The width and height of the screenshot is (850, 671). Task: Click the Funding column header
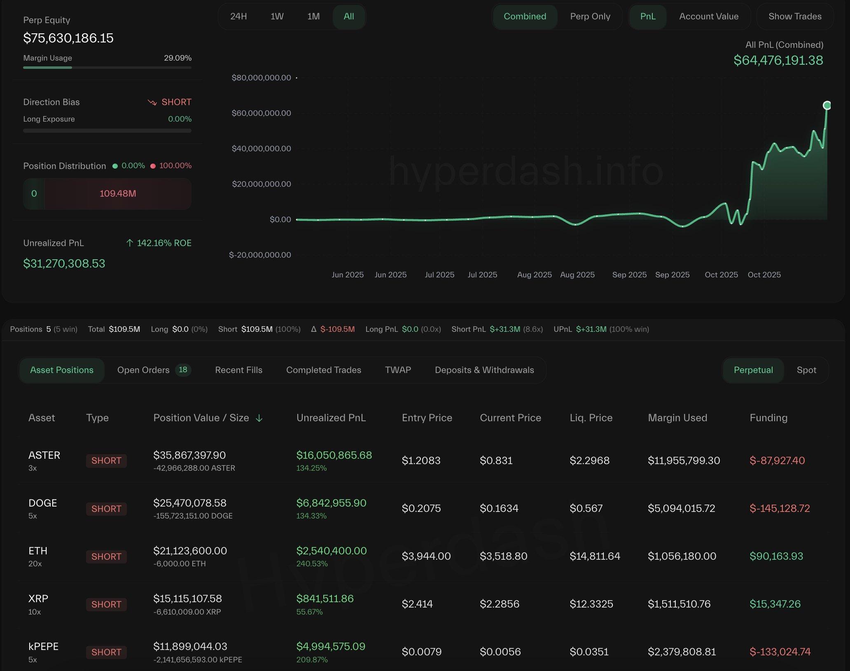click(768, 418)
